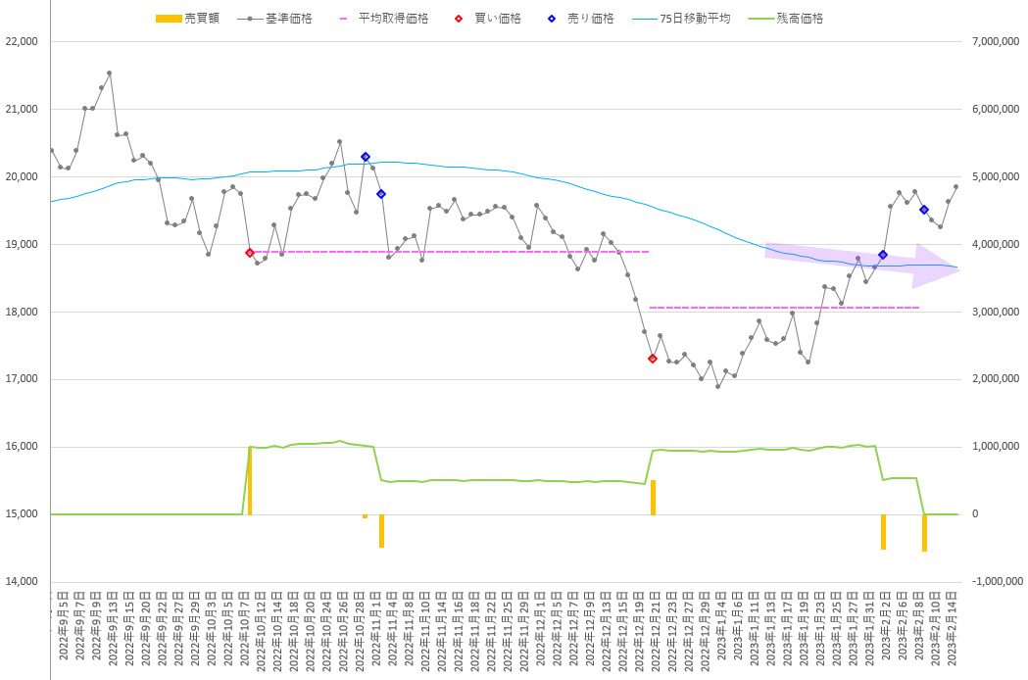Select the 2,000,000 right axis label
The height and width of the screenshot is (680, 1028).
tap(996, 378)
